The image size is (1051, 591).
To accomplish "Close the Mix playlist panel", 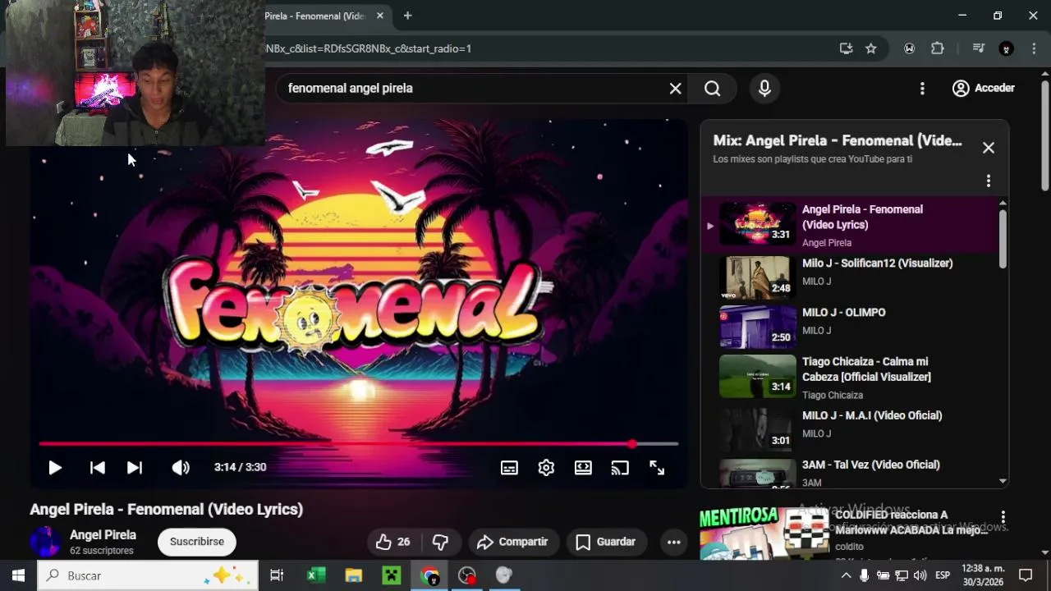I will point(989,148).
